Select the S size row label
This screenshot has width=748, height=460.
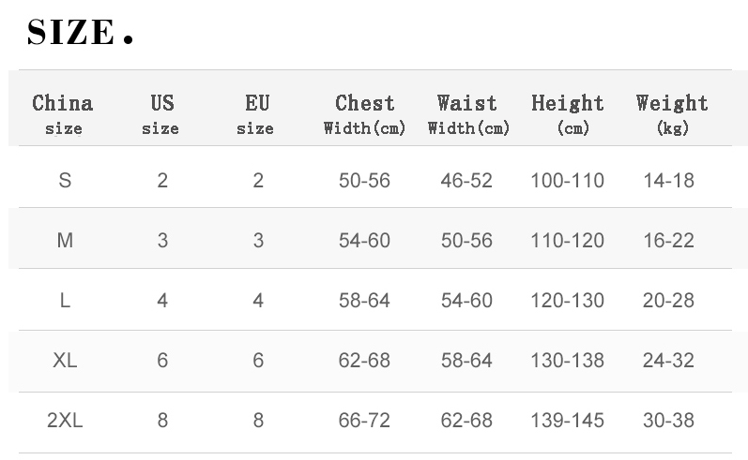tap(65, 180)
